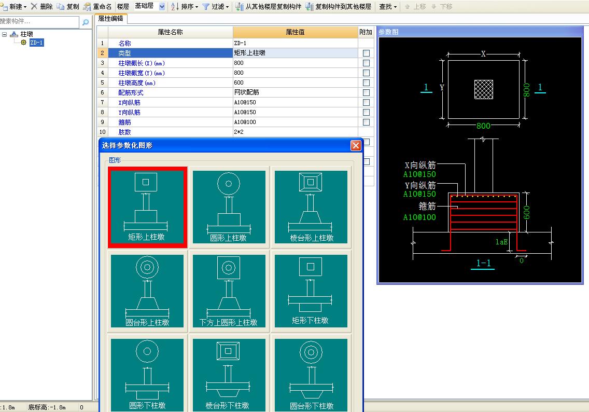
Task: Select the 圆台形上柱墩 shape thumbnail
Action: pyautogui.click(x=147, y=291)
